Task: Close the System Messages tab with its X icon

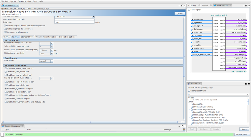Action: click(x=23, y=126)
